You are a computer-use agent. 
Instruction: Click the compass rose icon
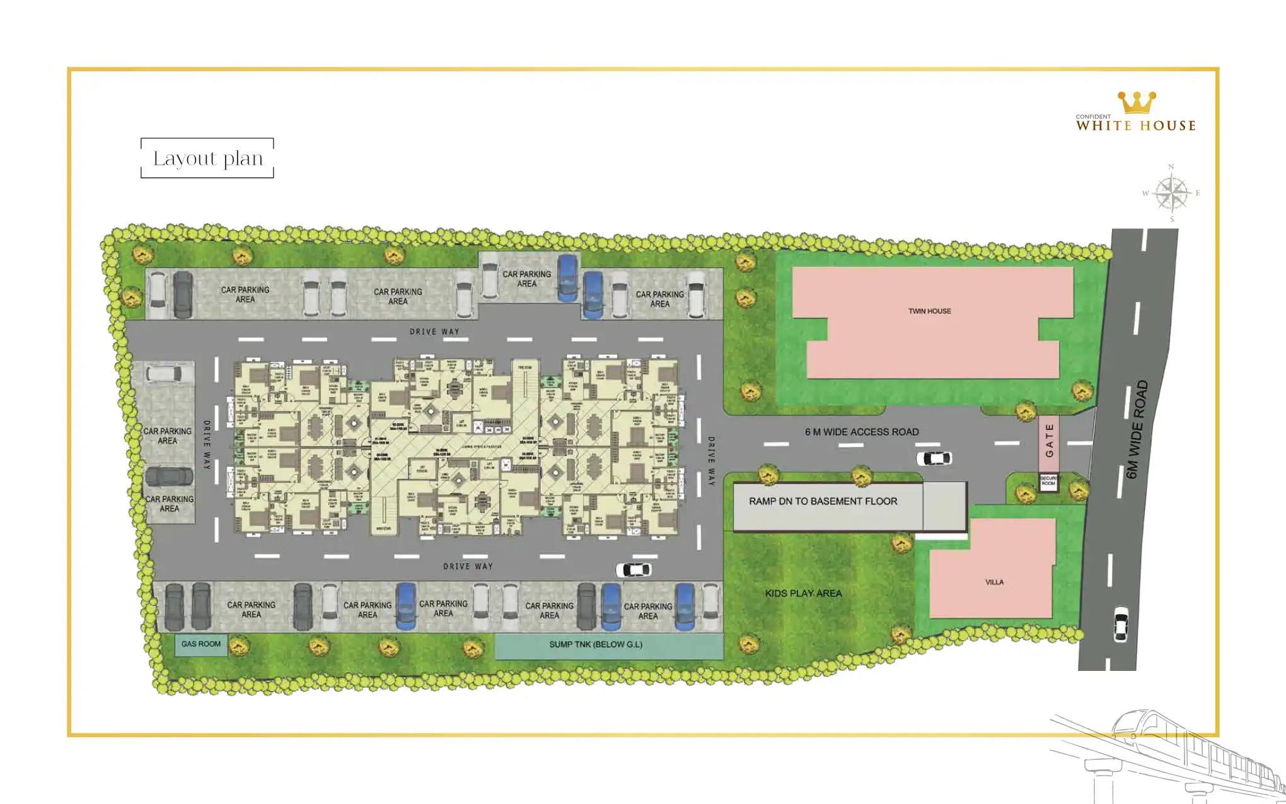click(1172, 194)
